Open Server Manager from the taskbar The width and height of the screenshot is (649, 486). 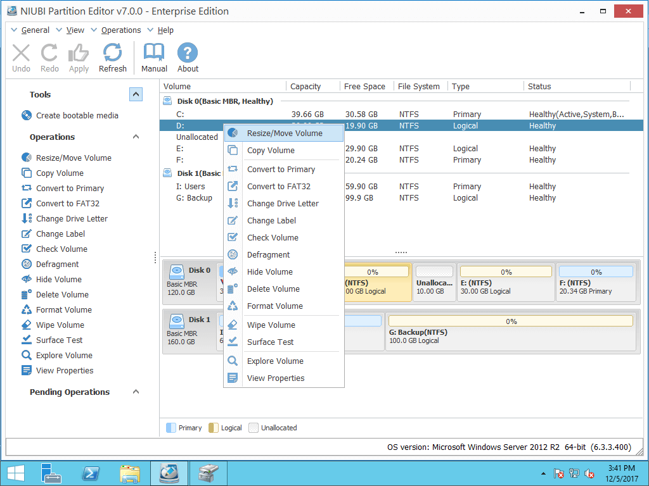51,473
